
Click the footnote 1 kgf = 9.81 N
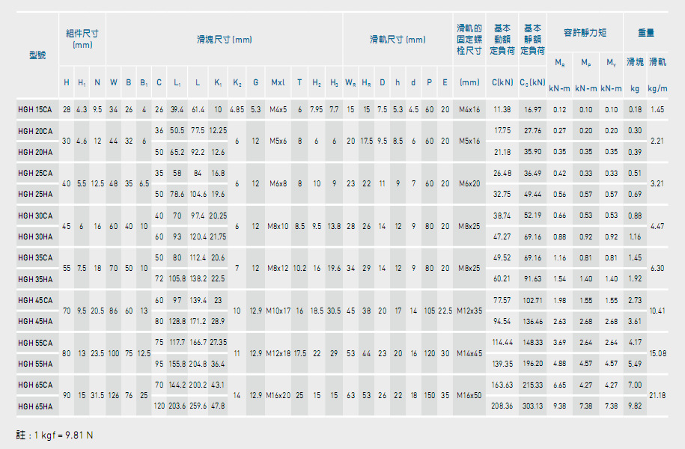pyautogui.click(x=57, y=434)
